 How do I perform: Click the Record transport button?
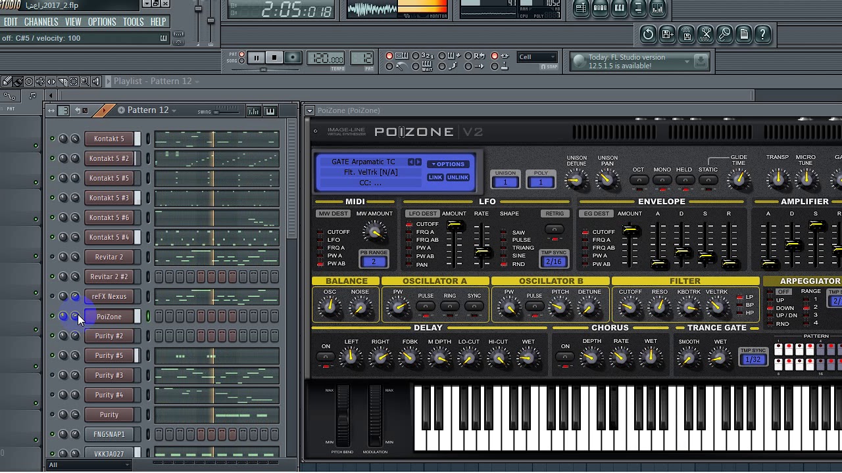(x=293, y=58)
